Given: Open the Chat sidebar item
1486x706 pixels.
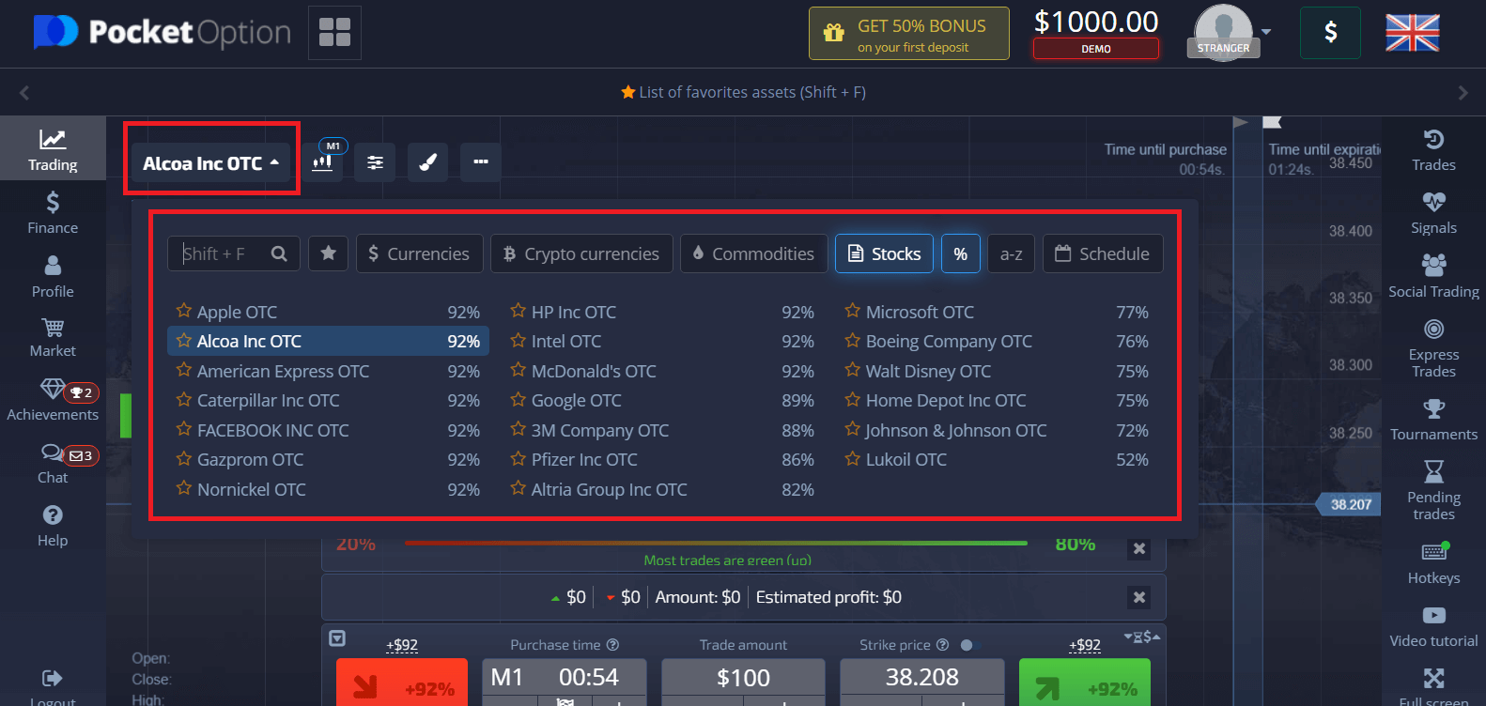Looking at the screenshot, I should (x=53, y=463).
